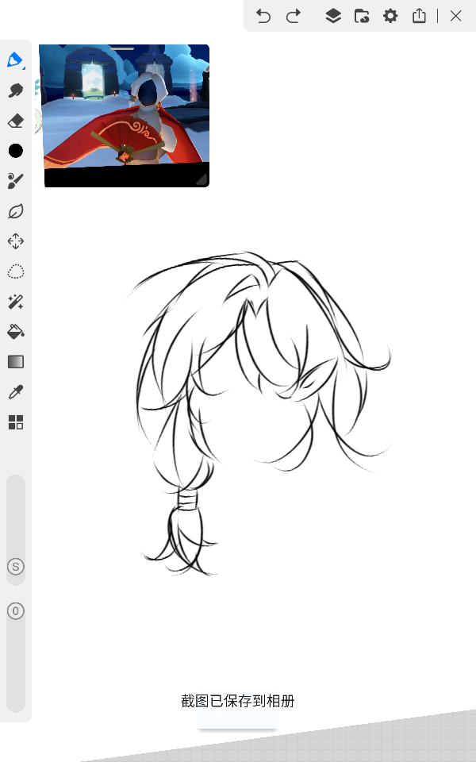Open the brush settings tool

(x=16, y=181)
